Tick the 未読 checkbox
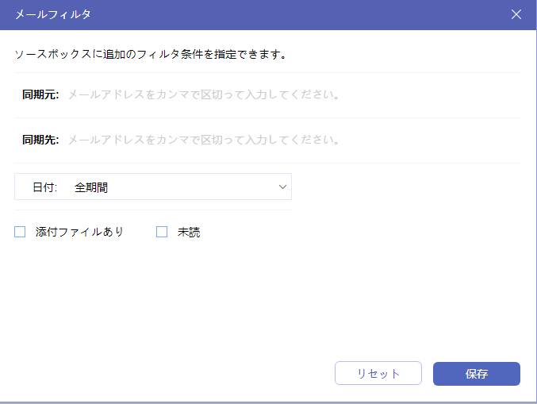This screenshot has width=537, height=404. (x=162, y=232)
